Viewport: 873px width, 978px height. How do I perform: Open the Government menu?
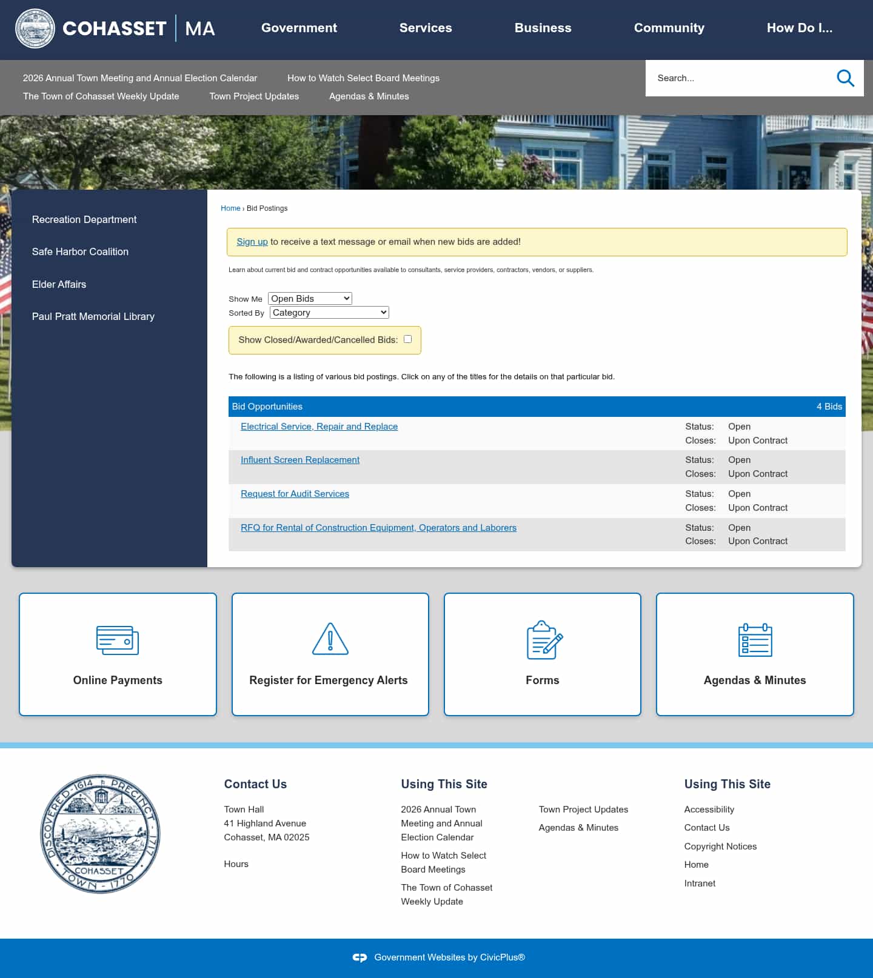[x=299, y=28]
